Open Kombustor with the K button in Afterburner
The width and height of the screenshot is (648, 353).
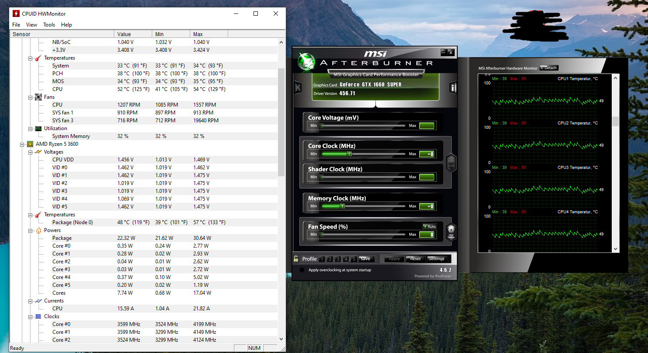click(298, 87)
